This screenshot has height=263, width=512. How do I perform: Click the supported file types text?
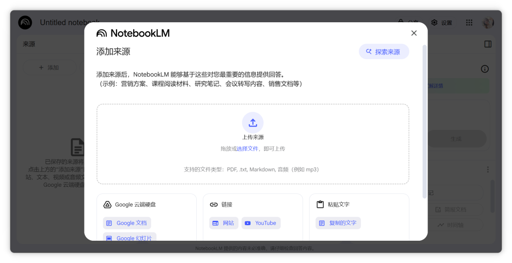pos(251,169)
